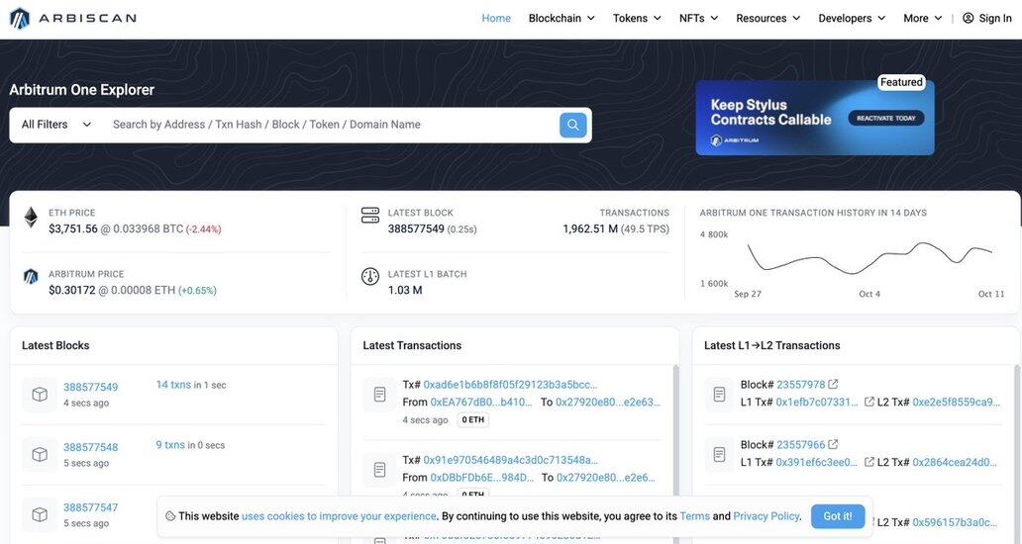The image size is (1022, 544).
Task: Click the Arbiscan logo
Action: (x=72, y=18)
